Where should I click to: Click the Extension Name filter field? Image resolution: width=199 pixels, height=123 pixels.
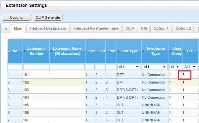pyautogui.click(x=68, y=67)
